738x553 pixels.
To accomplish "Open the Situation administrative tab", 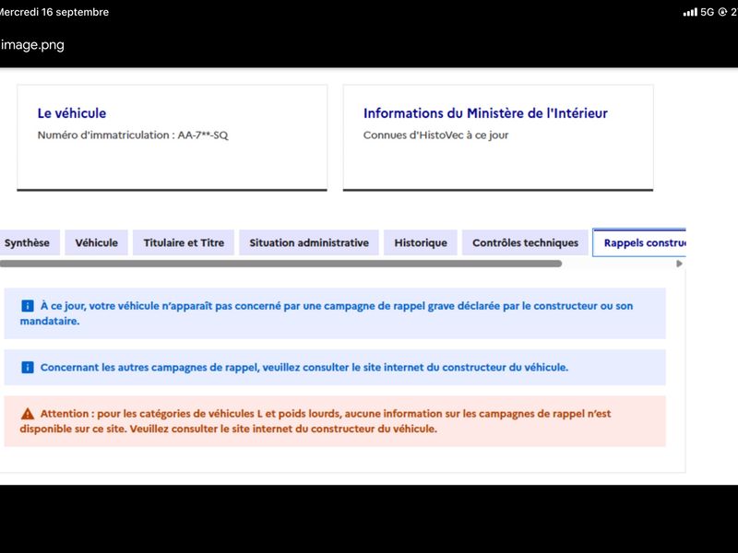I will (x=309, y=242).
